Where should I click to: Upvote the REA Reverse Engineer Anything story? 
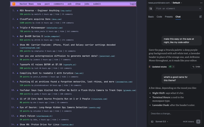(x=18, y=10)
